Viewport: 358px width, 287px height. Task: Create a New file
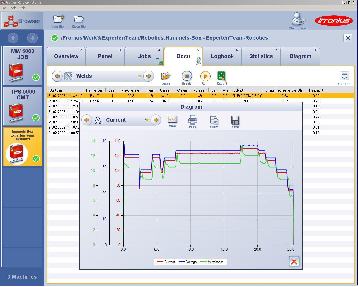point(58,21)
